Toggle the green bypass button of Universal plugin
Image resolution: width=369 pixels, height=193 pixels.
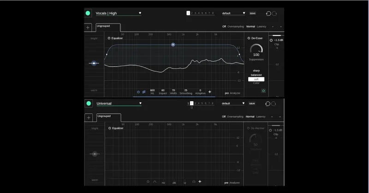(89, 103)
